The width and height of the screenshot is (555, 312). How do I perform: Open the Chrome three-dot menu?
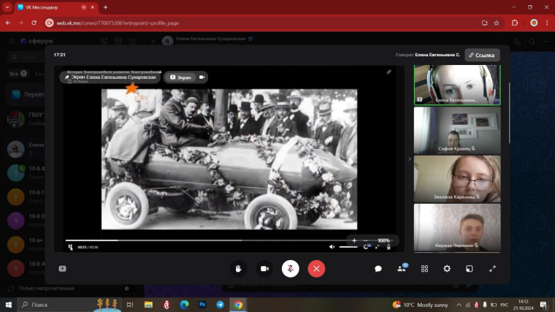[x=547, y=23]
